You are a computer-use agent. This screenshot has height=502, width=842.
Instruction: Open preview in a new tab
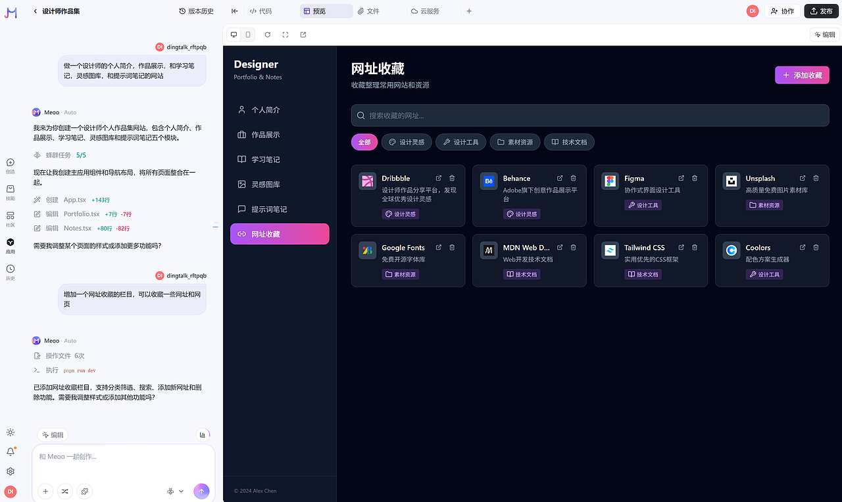coord(303,34)
